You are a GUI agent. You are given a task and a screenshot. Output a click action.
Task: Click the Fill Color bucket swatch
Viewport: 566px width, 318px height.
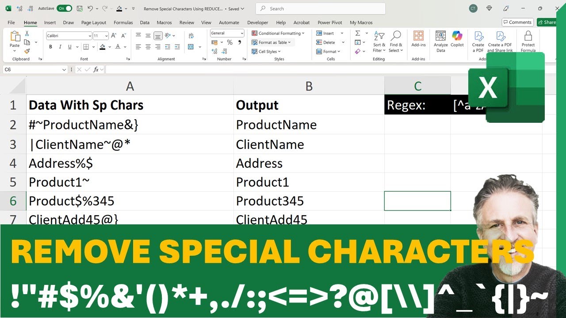point(103,47)
